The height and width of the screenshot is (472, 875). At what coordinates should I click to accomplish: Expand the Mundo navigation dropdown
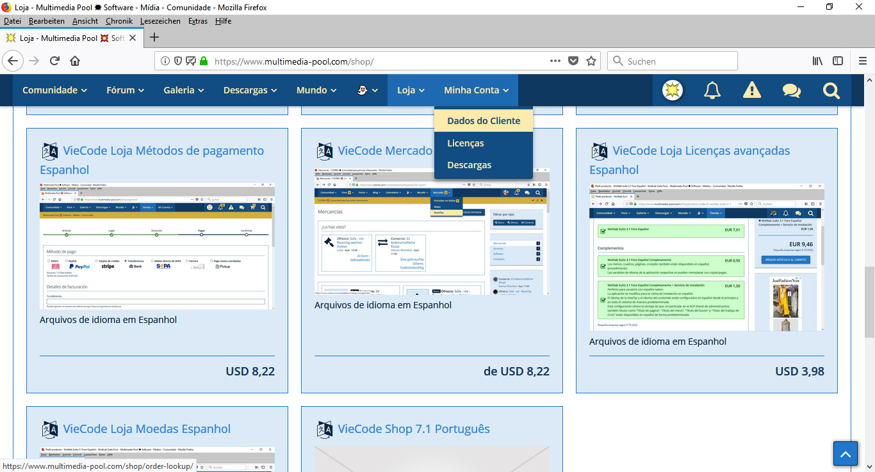pyautogui.click(x=316, y=90)
